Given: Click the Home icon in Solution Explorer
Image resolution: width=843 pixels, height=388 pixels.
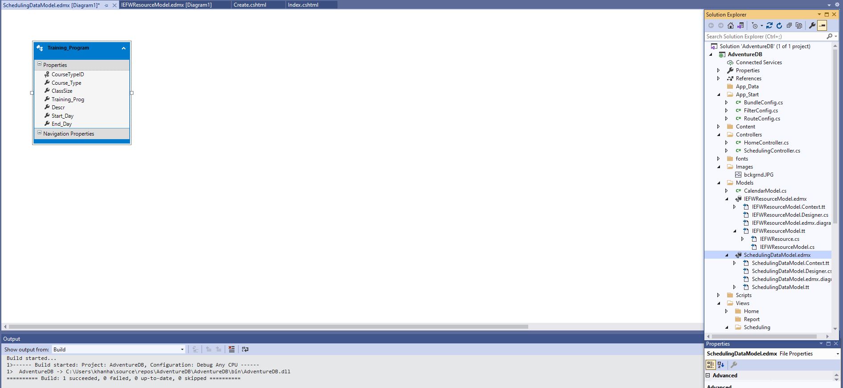Looking at the screenshot, I should pos(730,25).
